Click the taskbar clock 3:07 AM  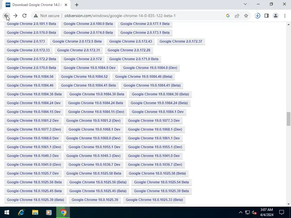click(x=267, y=212)
